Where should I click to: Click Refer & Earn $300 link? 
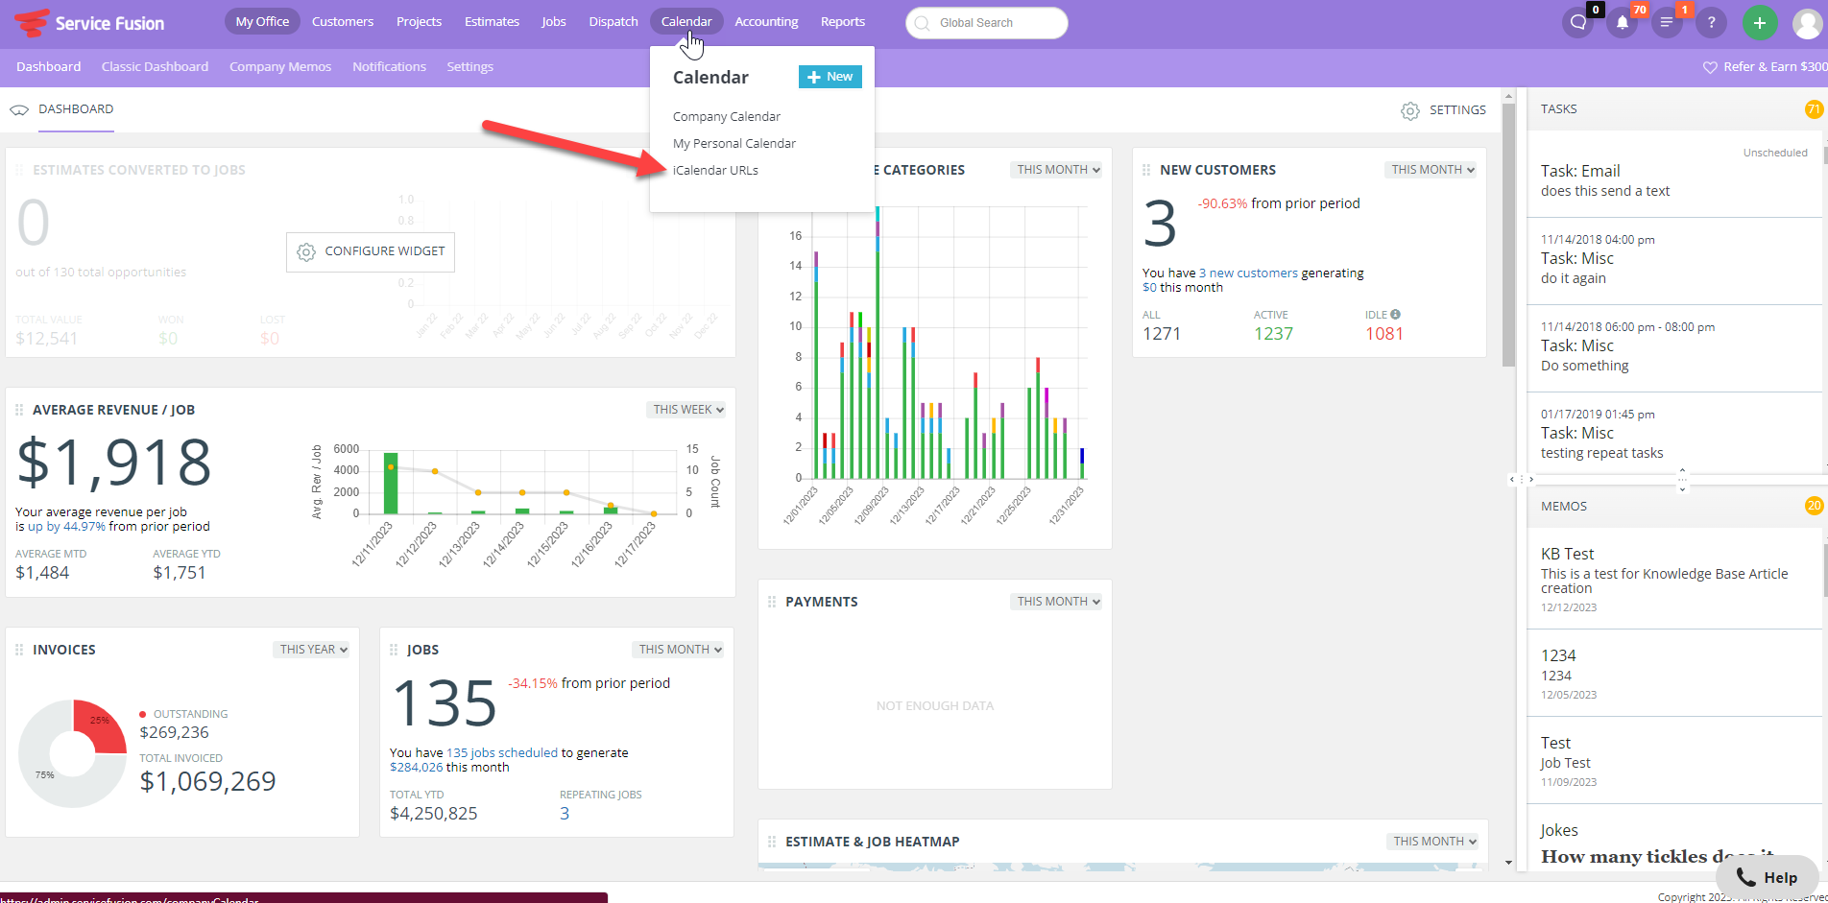tap(1774, 67)
